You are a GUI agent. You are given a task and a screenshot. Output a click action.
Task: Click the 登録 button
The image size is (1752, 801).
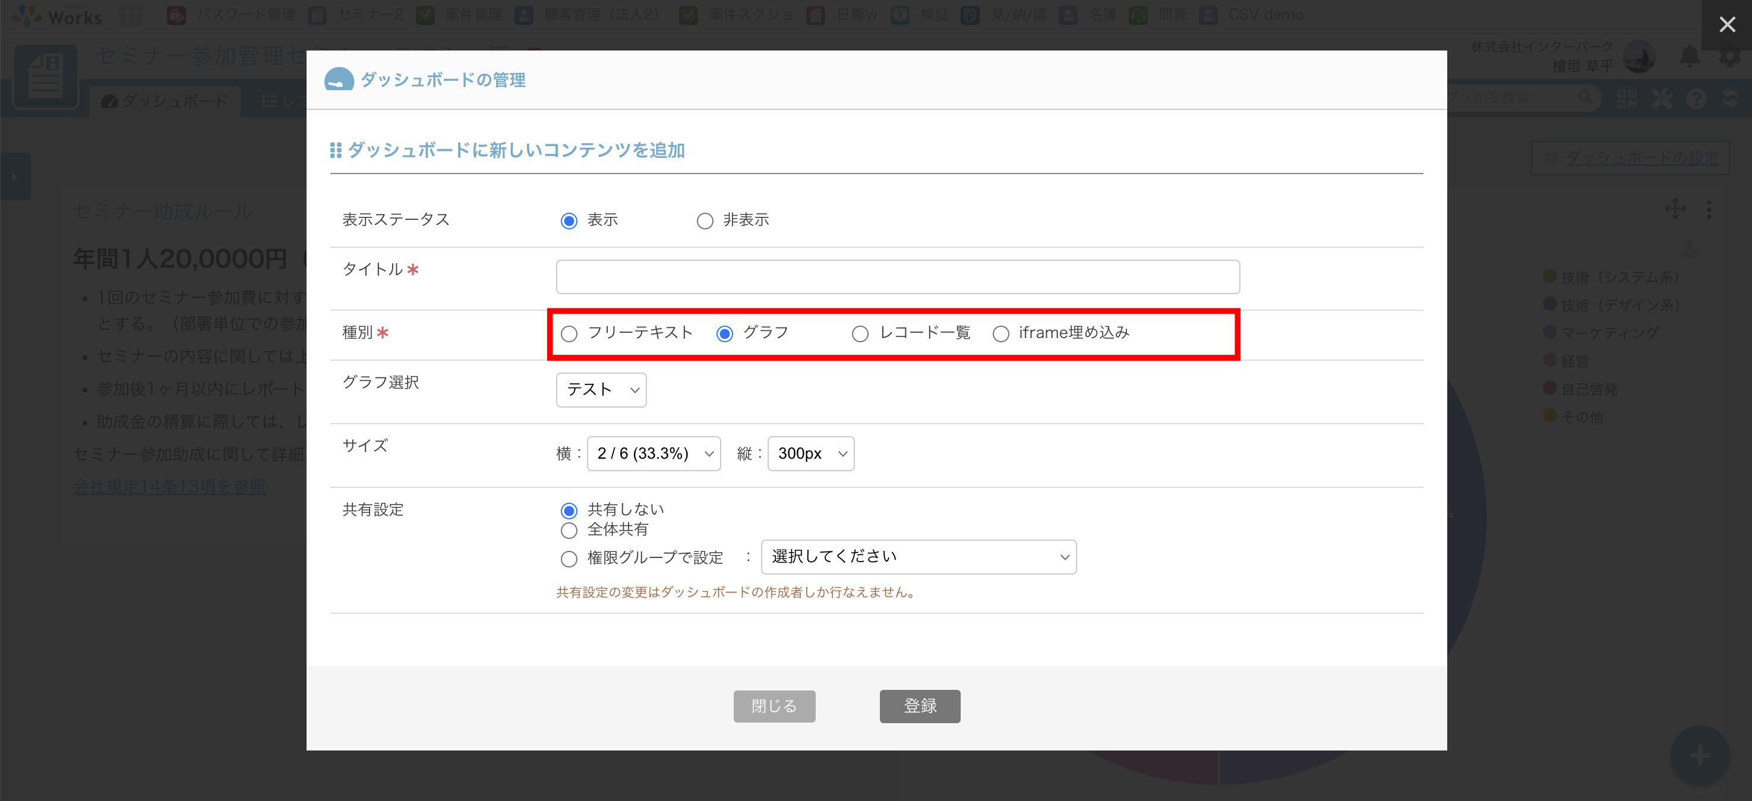[x=920, y=706]
